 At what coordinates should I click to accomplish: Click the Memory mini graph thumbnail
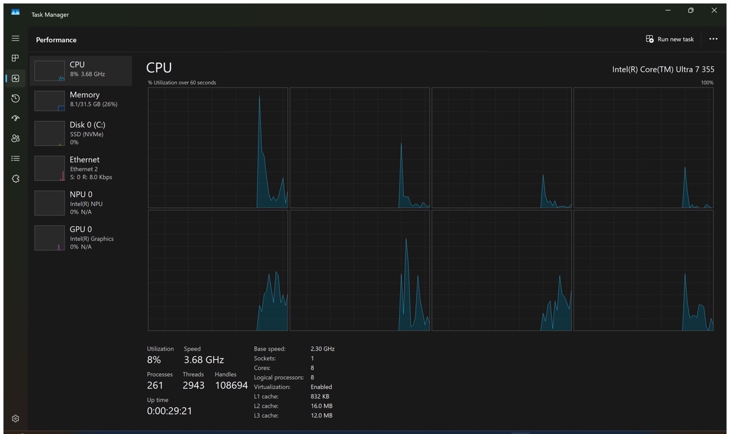[x=49, y=101]
